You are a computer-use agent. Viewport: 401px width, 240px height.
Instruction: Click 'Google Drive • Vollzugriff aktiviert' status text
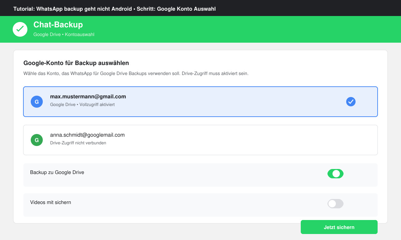[x=83, y=105]
